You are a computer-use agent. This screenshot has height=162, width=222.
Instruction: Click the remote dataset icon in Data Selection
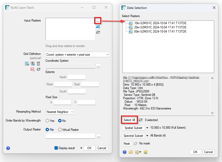(x=146, y=152)
